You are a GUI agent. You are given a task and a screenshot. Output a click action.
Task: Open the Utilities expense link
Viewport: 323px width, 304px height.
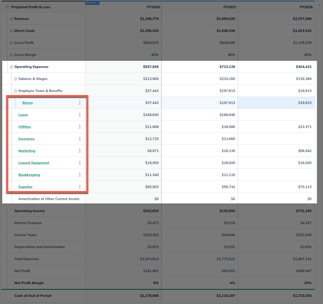pos(25,127)
